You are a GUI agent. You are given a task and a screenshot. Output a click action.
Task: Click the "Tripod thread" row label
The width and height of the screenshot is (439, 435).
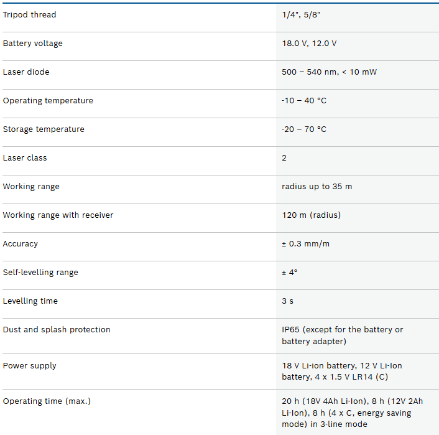click(x=29, y=14)
